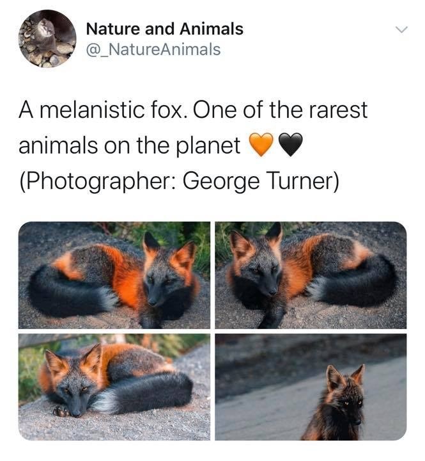Click the orange heart emoji
Screen dimensions: 425x461
[260, 146]
